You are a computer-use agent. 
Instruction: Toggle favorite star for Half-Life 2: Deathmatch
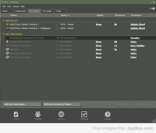58,53
